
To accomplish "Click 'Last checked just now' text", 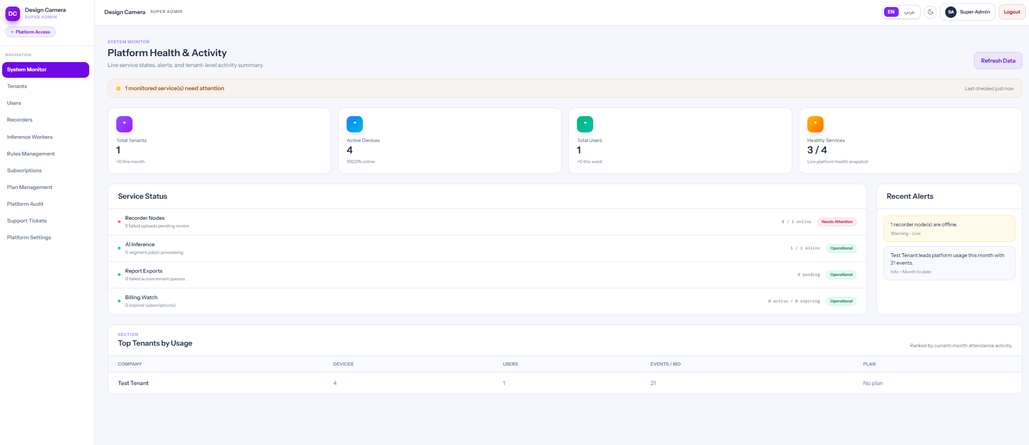I will [x=989, y=89].
